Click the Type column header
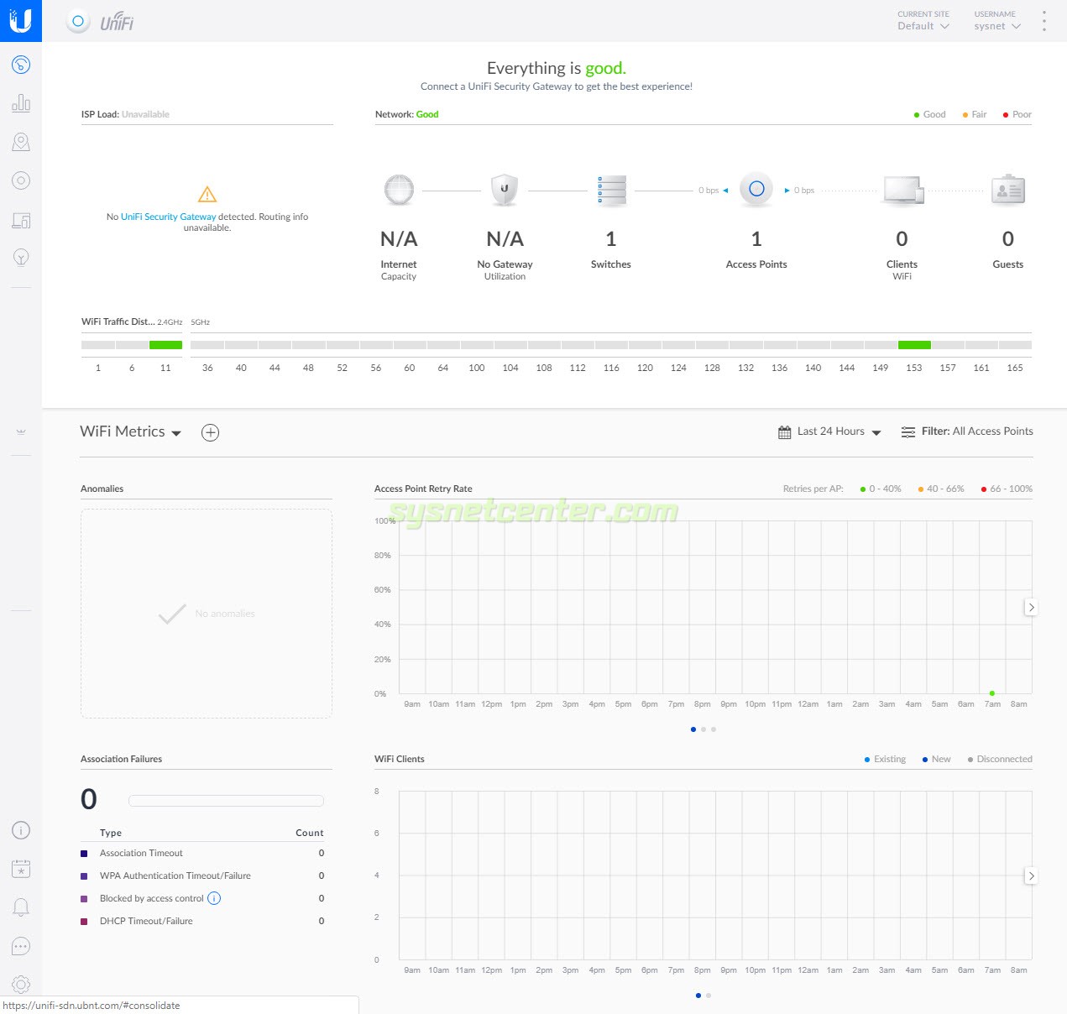1067x1014 pixels. click(111, 833)
